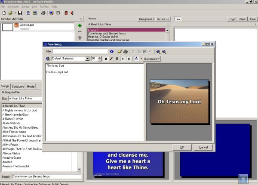Switch to the Scriptures tab
Screen dimensions: 258x185
[x=18, y=86]
